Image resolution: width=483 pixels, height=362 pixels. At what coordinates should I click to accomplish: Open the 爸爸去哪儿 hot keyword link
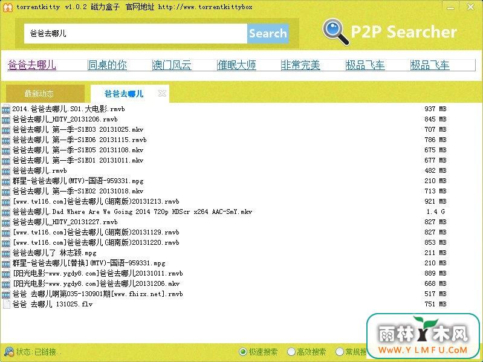click(x=32, y=65)
